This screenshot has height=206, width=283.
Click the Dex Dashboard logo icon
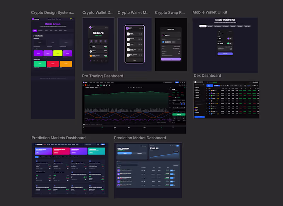coord(195,82)
